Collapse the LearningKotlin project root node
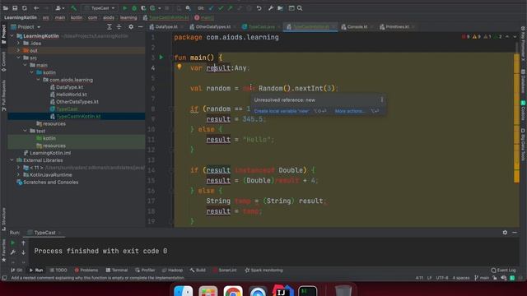527x296 pixels. [12, 36]
